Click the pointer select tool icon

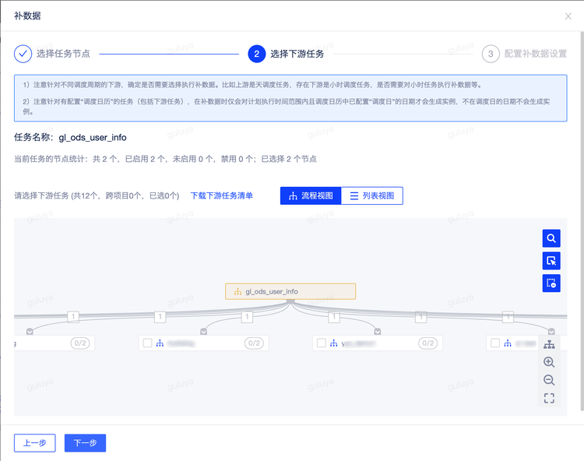pyautogui.click(x=551, y=261)
